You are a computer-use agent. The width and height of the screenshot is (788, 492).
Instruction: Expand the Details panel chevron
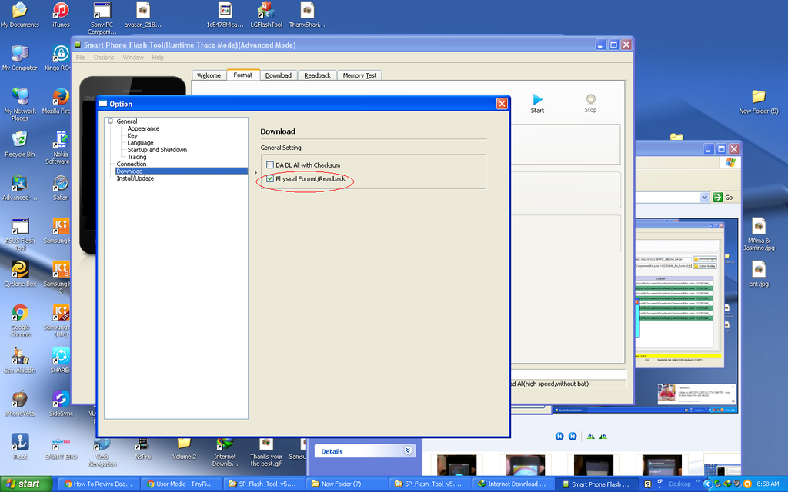408,451
